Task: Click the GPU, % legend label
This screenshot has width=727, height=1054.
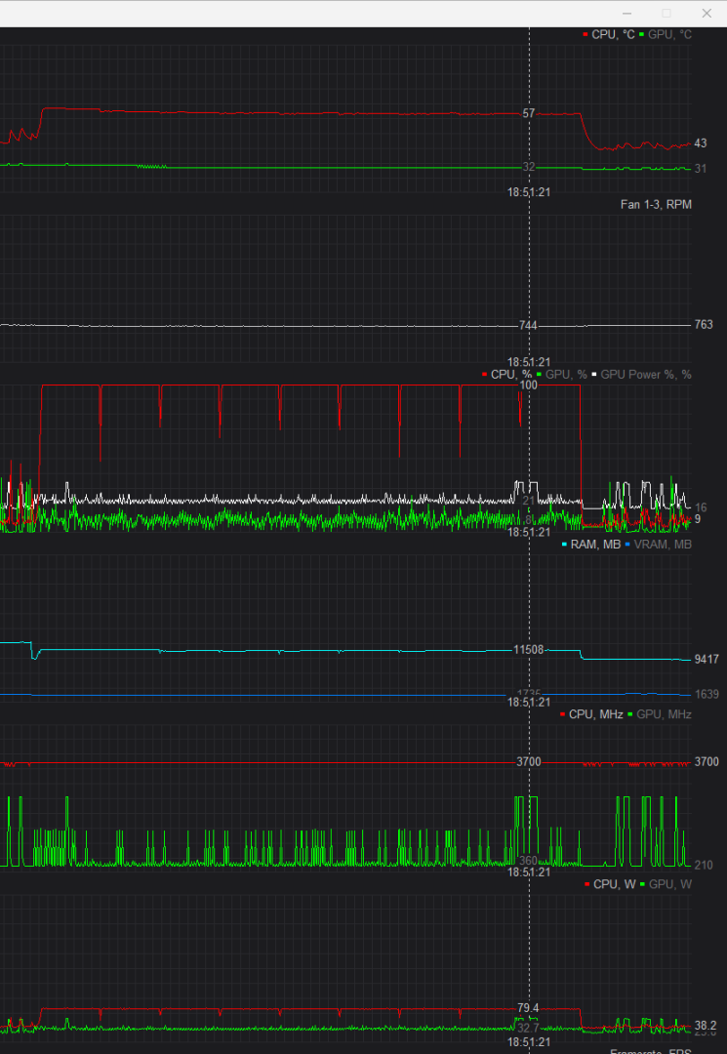Action: (566, 375)
